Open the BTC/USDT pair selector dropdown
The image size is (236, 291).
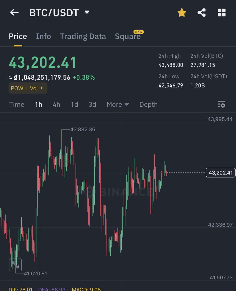tap(87, 12)
